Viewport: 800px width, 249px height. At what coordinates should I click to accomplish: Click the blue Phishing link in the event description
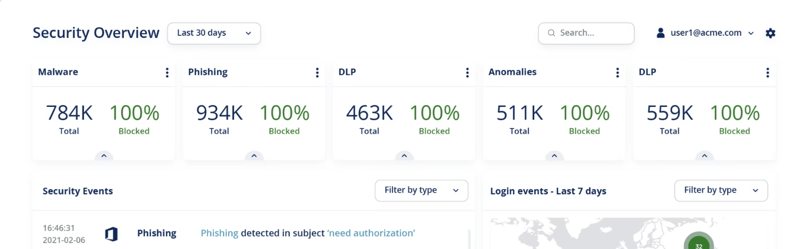pos(219,233)
